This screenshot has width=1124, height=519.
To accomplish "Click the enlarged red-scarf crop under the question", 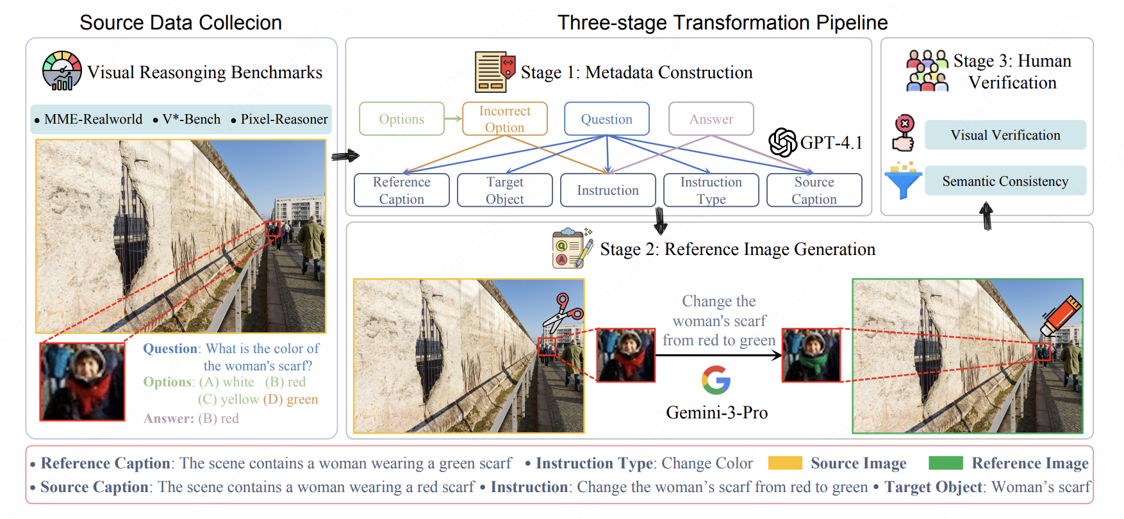I will [82, 382].
